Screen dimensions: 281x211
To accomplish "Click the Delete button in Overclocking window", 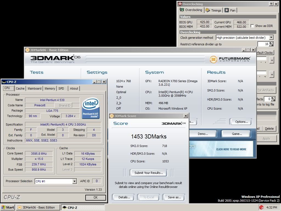I will click(269, 129).
